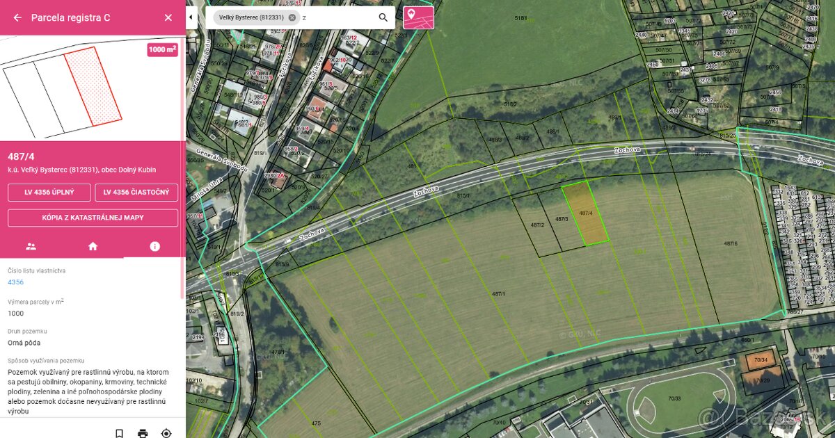
Task: Bookmark parcel with the bookmark icon
Action: (x=120, y=433)
